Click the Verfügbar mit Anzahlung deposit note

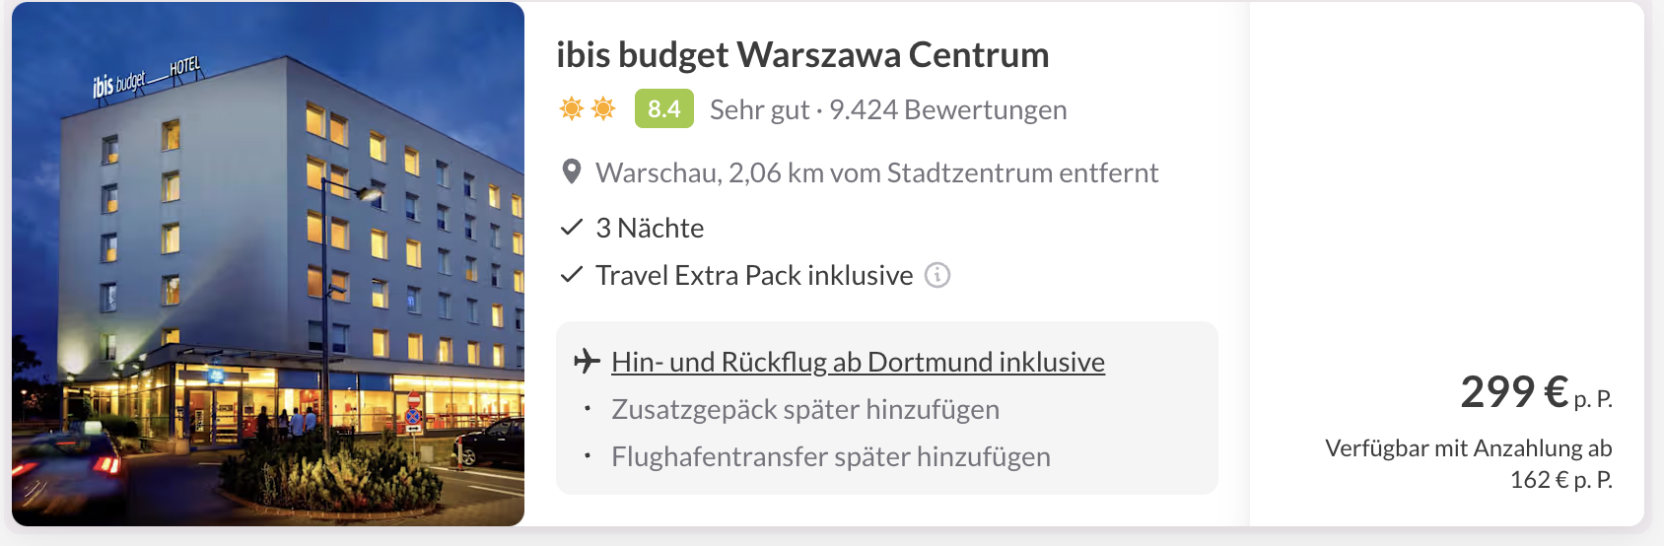tap(1468, 463)
